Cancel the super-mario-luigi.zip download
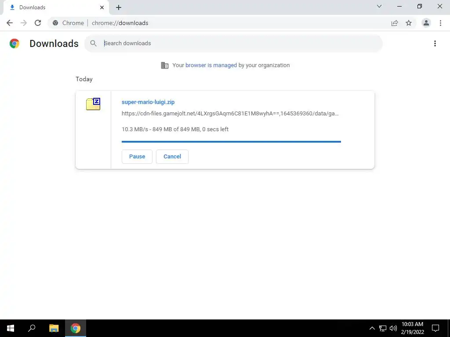Viewport: 450px width, 337px height. click(x=172, y=157)
